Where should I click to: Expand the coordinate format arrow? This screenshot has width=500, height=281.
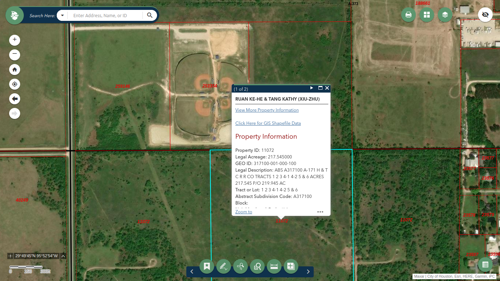[x=63, y=256]
